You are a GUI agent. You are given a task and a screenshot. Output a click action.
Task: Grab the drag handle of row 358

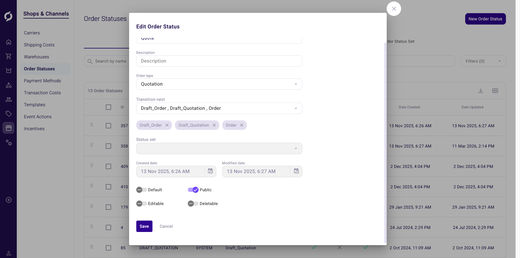(92, 145)
